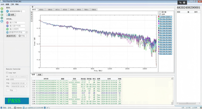Image resolution: width=202 pixels, height=109 pixels.
Task: Enable the 显示值 checkbox
Action: pos(160,12)
